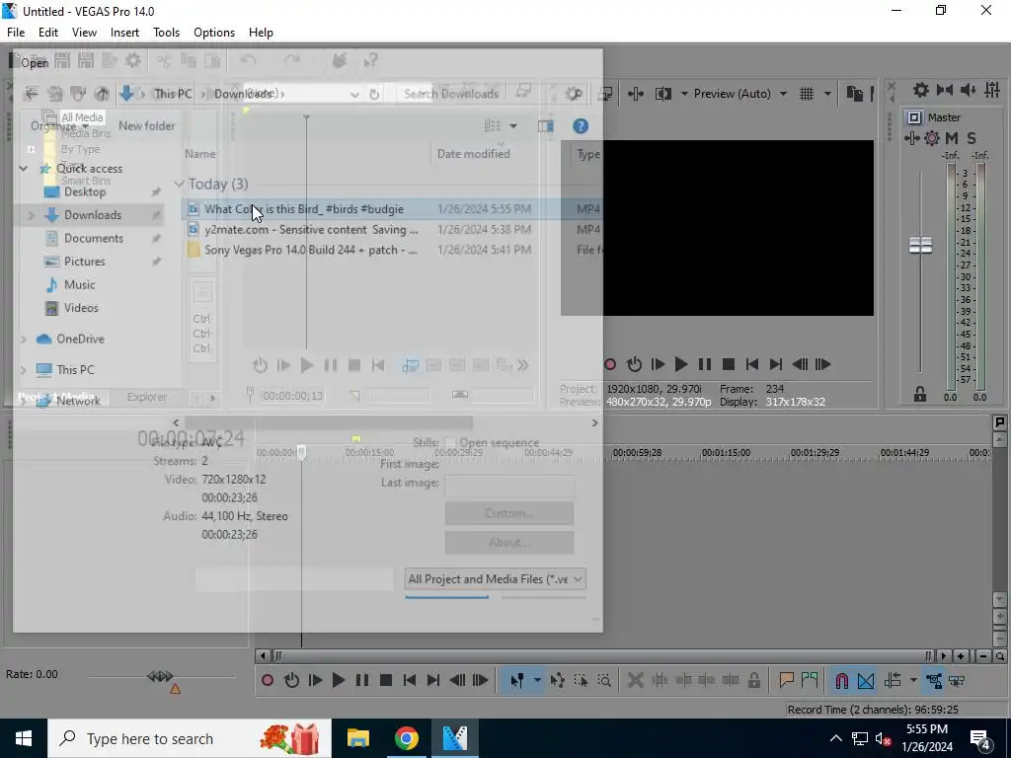Click Split Screen View preview icon
Screen dimensions: 1011x758
point(663,94)
